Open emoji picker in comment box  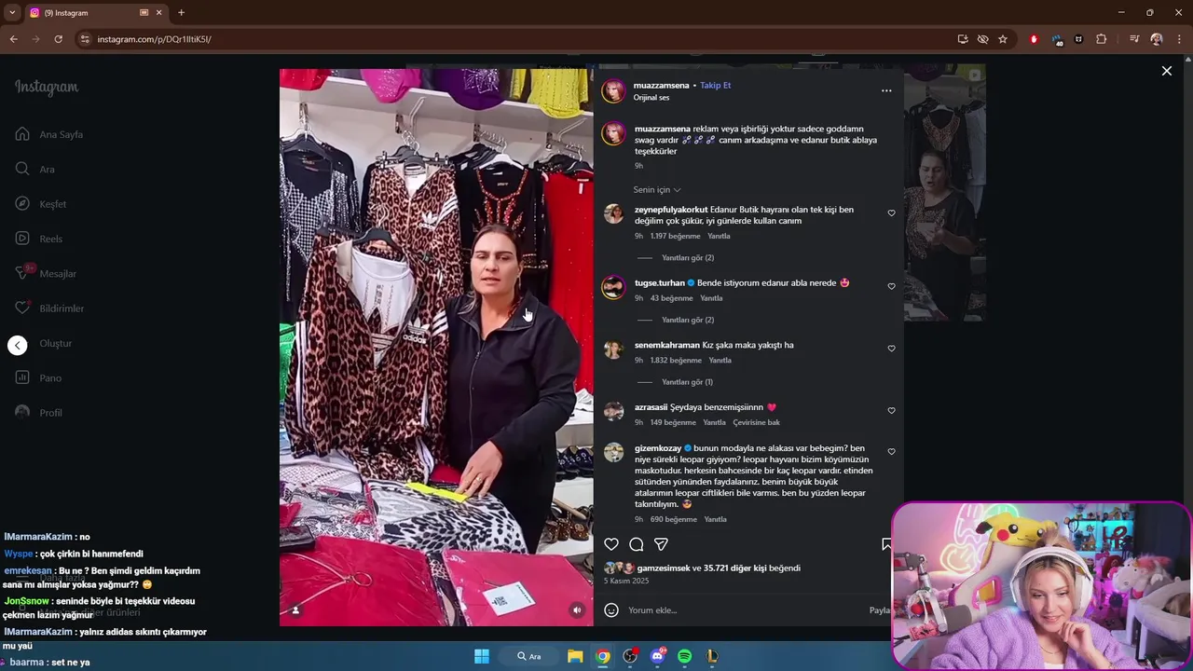click(611, 610)
